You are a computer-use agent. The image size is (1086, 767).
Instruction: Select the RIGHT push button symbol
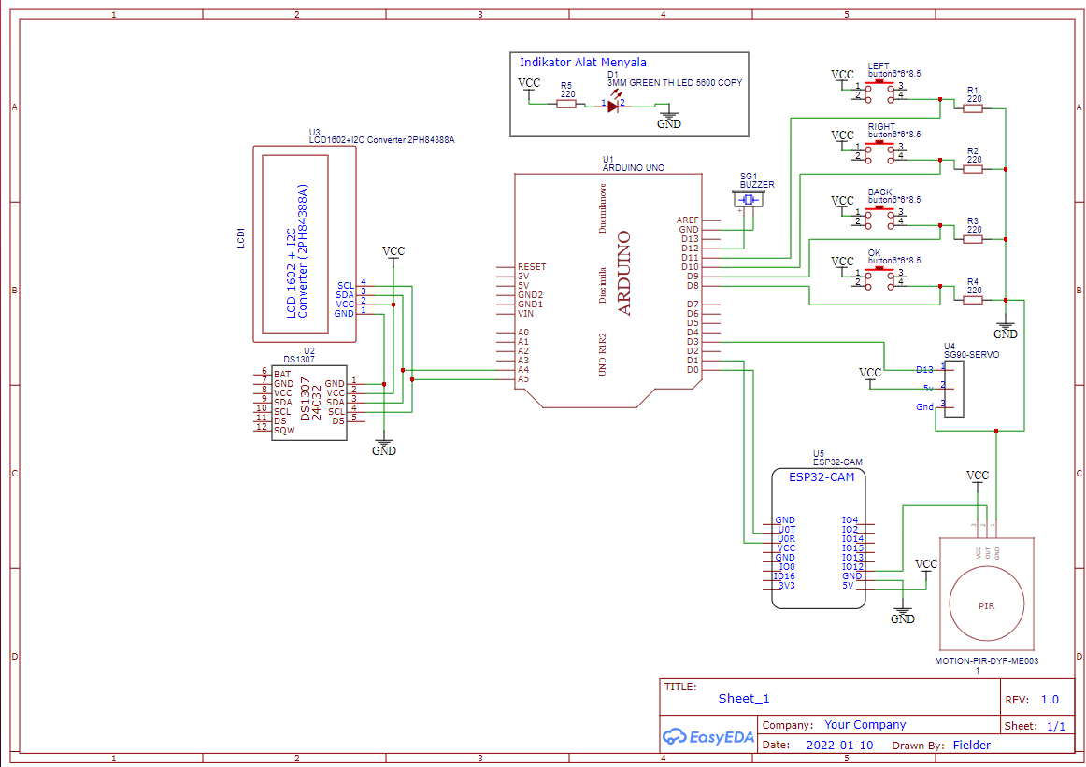[x=879, y=151]
